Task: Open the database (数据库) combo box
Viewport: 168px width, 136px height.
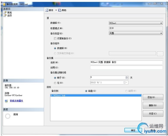Action: coord(136,23)
